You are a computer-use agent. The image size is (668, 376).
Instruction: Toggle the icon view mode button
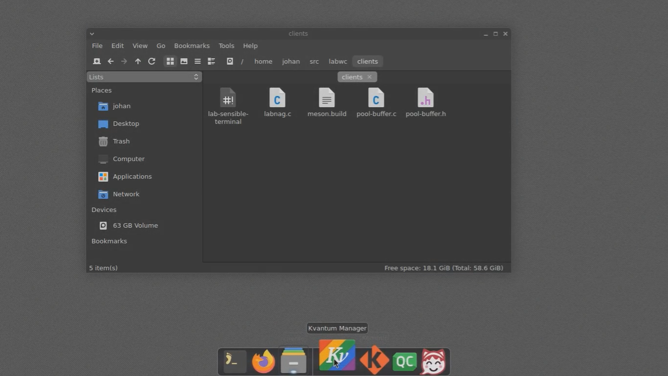pyautogui.click(x=170, y=61)
